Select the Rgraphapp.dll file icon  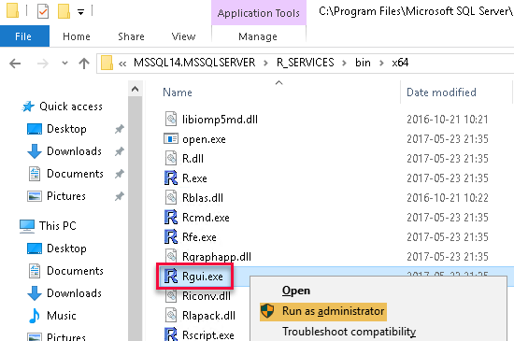[171, 256]
